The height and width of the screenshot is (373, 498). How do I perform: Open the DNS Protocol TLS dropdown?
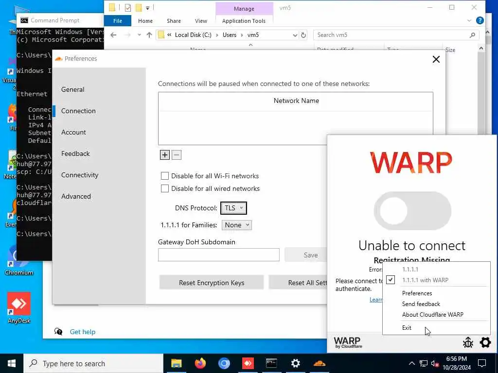pyautogui.click(x=233, y=208)
